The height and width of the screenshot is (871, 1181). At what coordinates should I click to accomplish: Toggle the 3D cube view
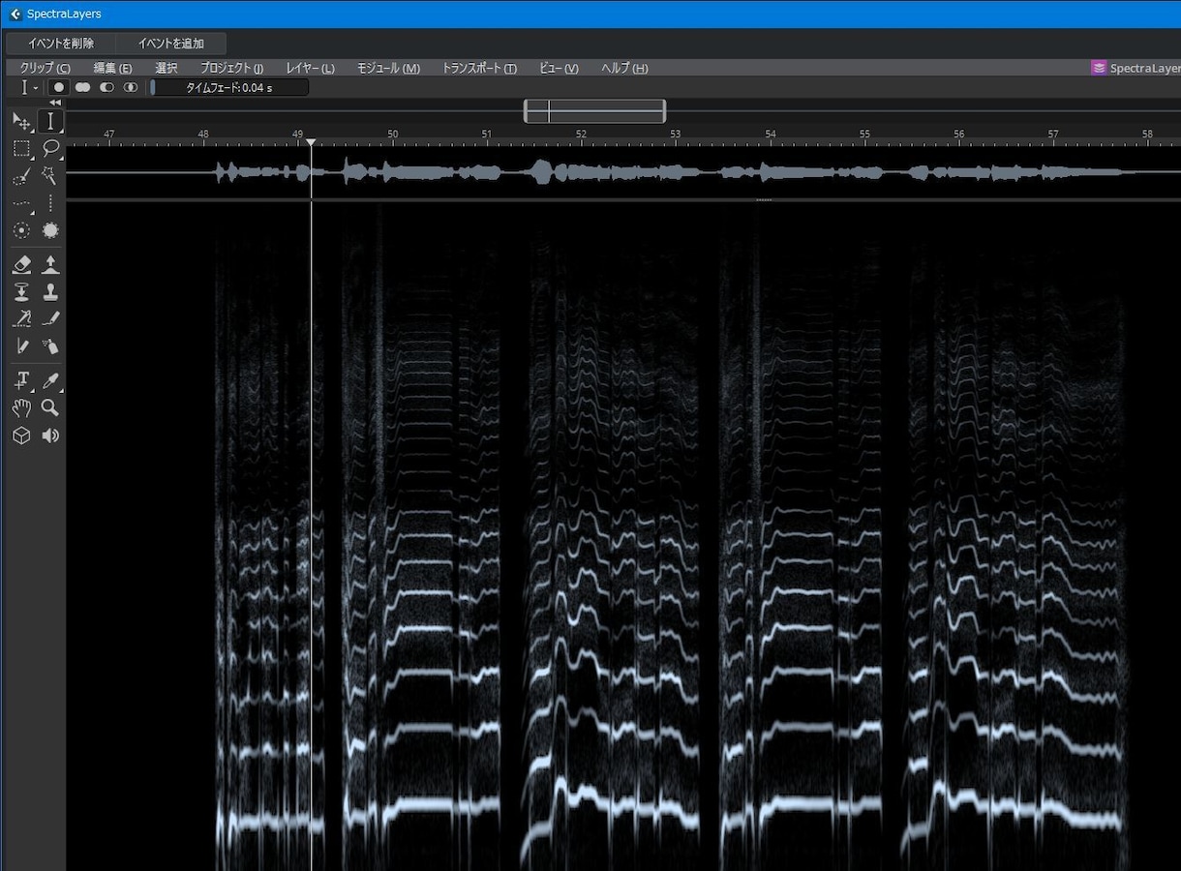pyautogui.click(x=21, y=435)
